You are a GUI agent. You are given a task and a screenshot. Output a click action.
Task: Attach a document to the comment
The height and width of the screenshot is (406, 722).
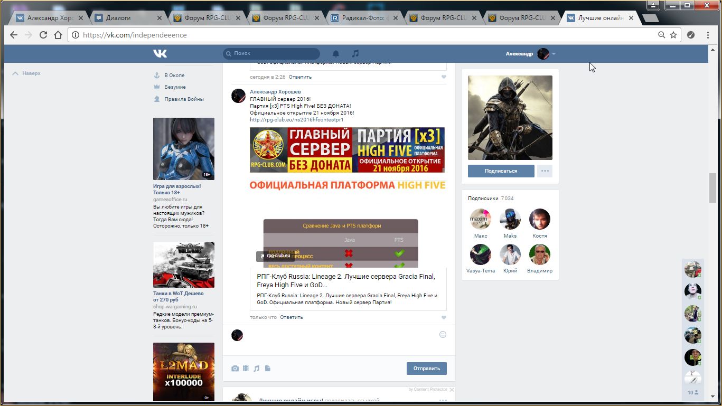tap(268, 369)
